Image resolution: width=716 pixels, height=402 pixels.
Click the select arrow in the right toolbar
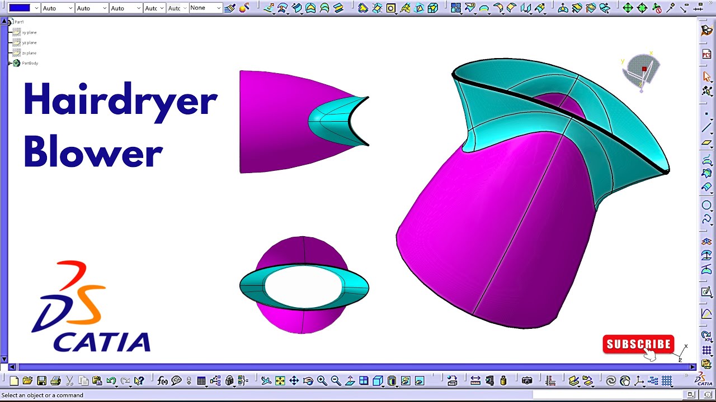coord(707,76)
